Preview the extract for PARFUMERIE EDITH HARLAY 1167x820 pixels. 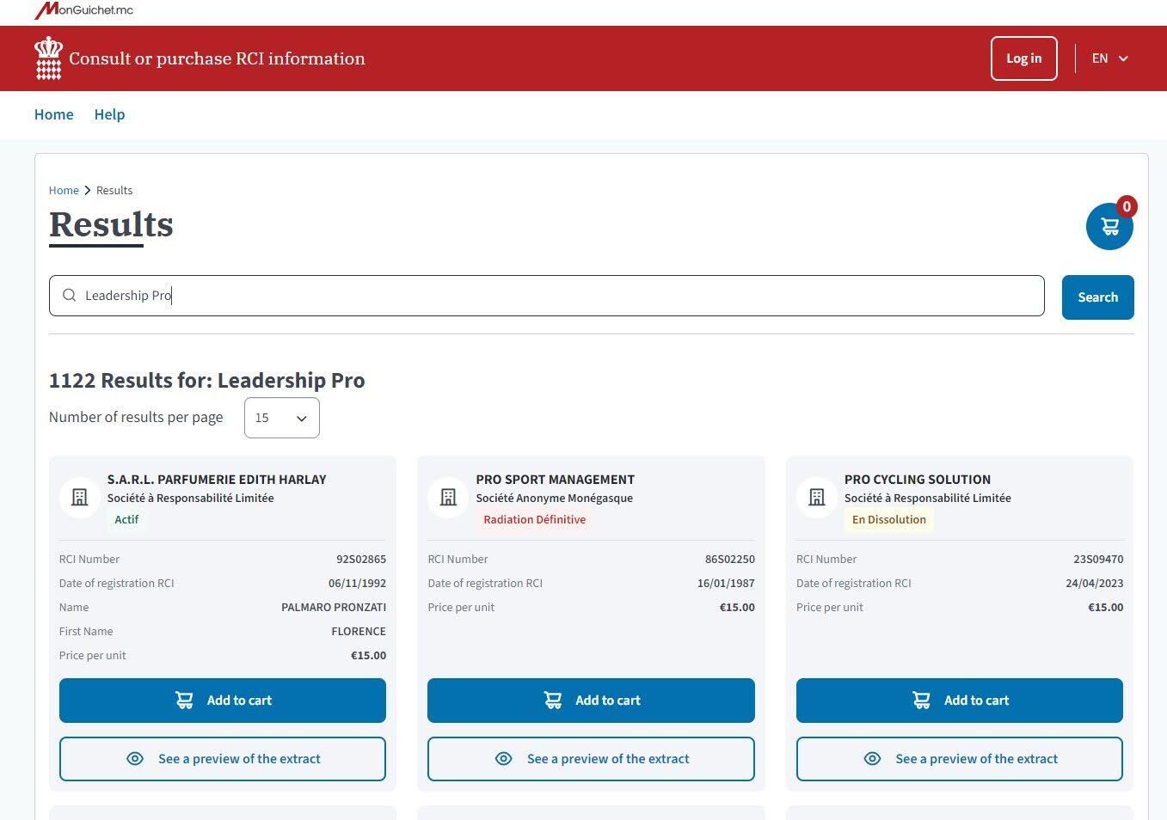point(223,759)
